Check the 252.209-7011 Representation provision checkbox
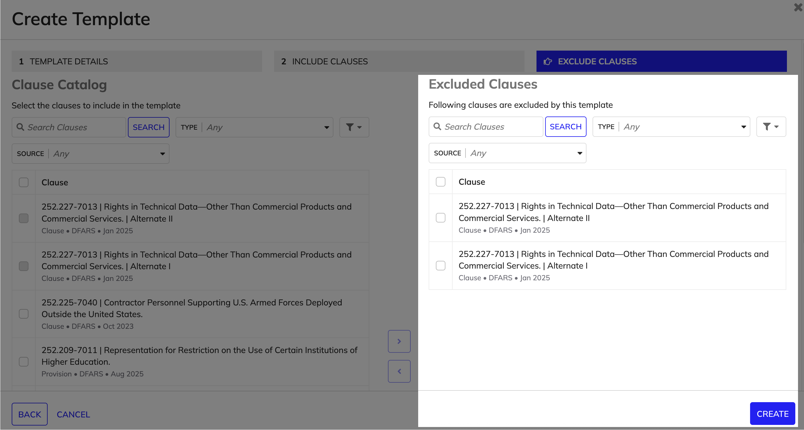This screenshot has height=430, width=804. pos(23,362)
